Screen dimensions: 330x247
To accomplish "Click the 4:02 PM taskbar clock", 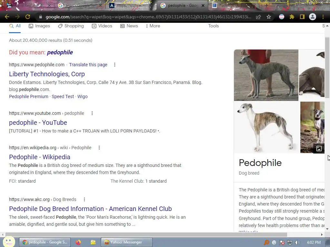I will 314,242.
